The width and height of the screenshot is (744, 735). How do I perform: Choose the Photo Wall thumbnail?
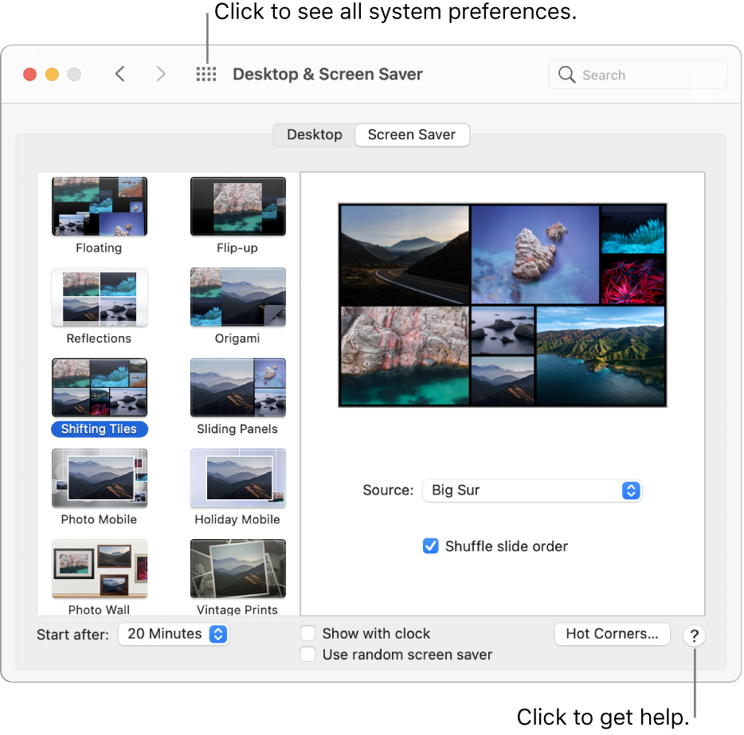pyautogui.click(x=100, y=569)
